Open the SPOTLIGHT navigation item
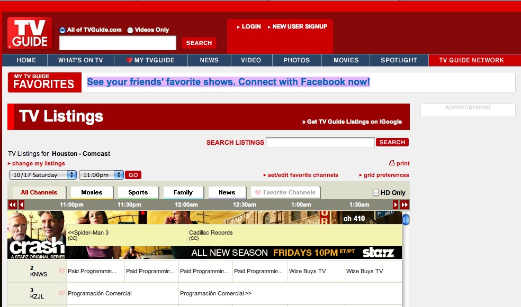Image resolution: width=521 pixels, height=307 pixels. [x=399, y=60]
